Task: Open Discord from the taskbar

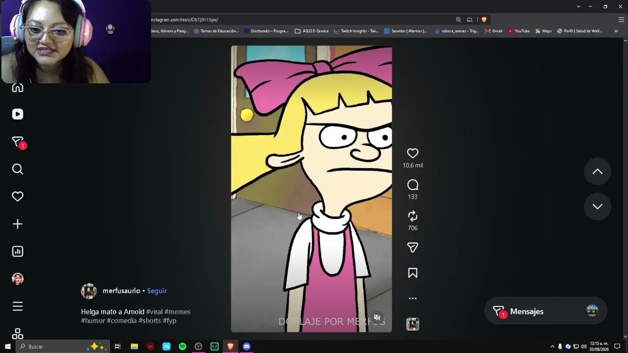Action: [x=247, y=347]
